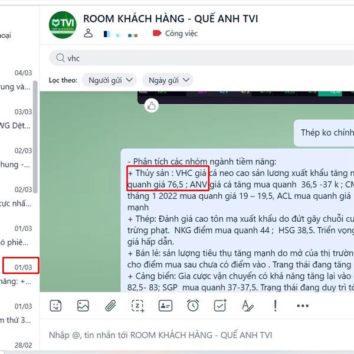This screenshot has height=354, width=354.
Task: Expand the Ngày gửi filter dropdown
Action: tap(168, 80)
